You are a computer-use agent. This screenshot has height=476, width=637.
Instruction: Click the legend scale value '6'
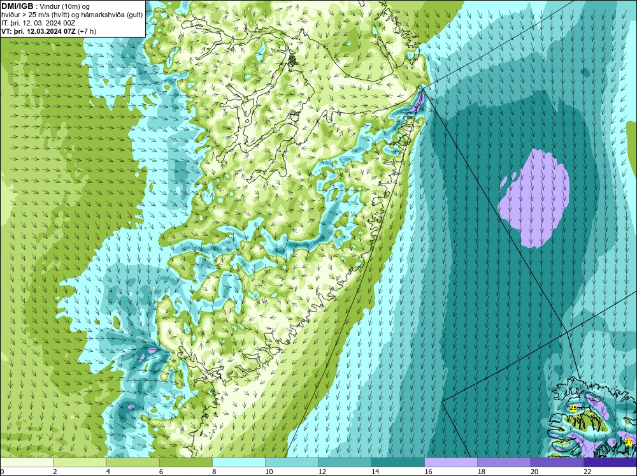click(161, 472)
